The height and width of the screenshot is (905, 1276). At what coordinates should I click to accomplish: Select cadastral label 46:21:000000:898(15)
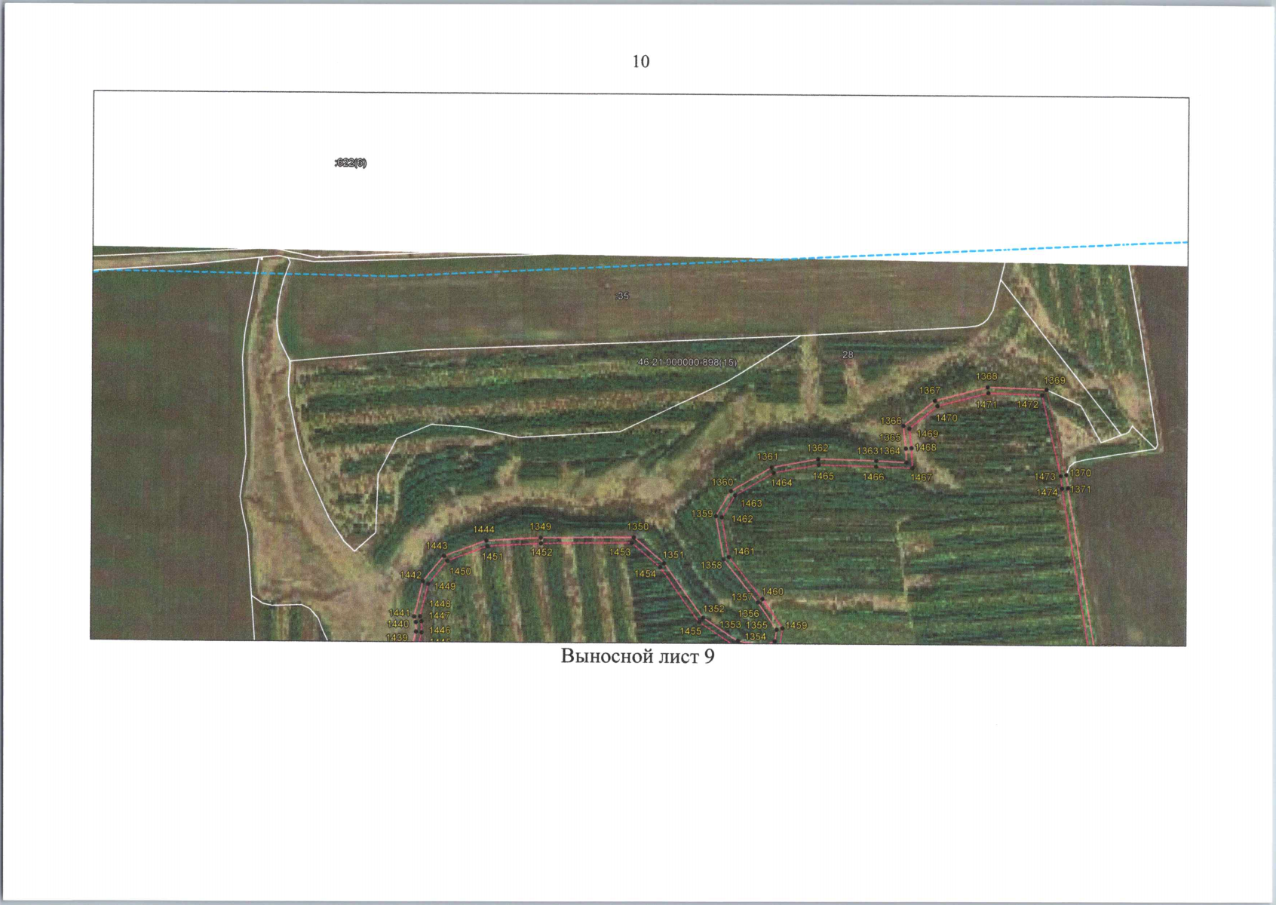pos(687,363)
